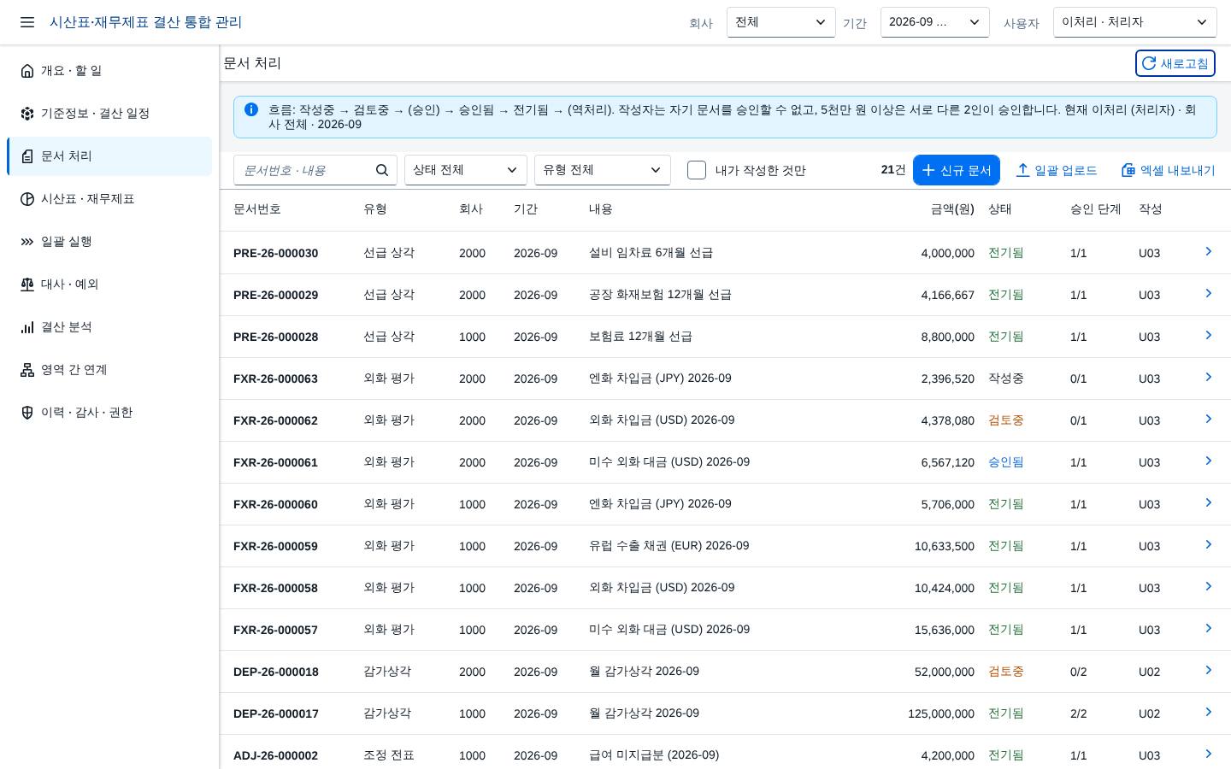
Task: Click amount 125,000,000 cell
Action: 941,713
